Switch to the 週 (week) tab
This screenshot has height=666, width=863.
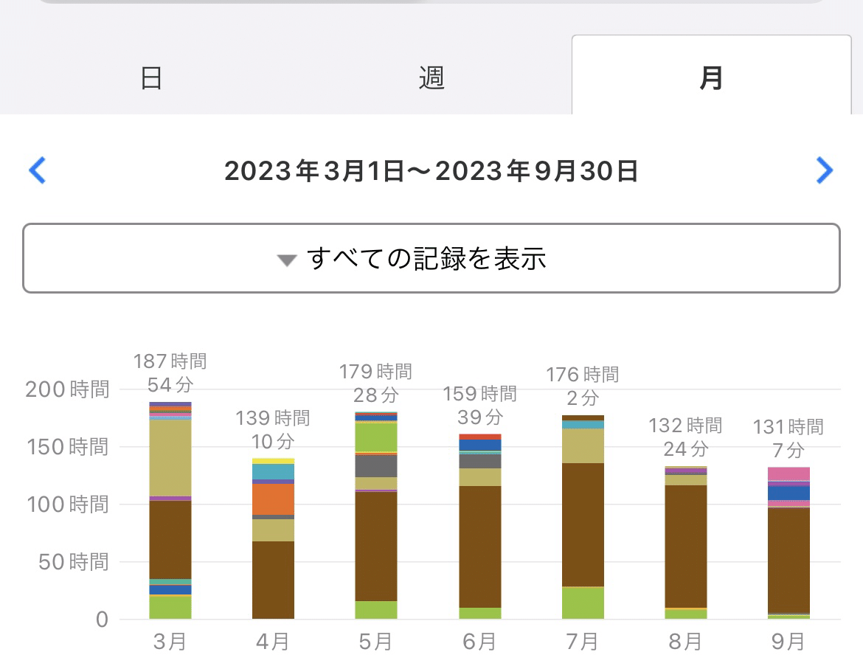(431, 77)
